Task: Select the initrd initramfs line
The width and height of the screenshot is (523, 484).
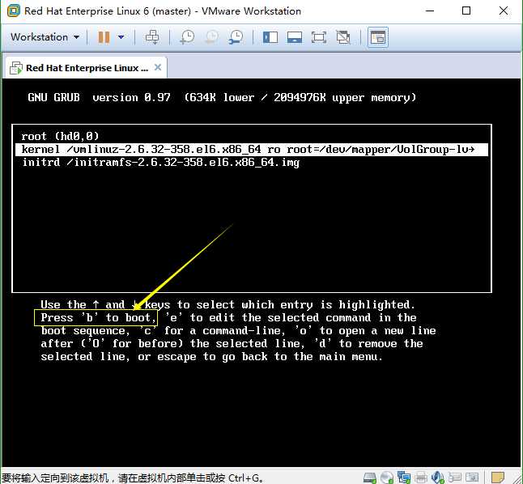Action: [161, 163]
